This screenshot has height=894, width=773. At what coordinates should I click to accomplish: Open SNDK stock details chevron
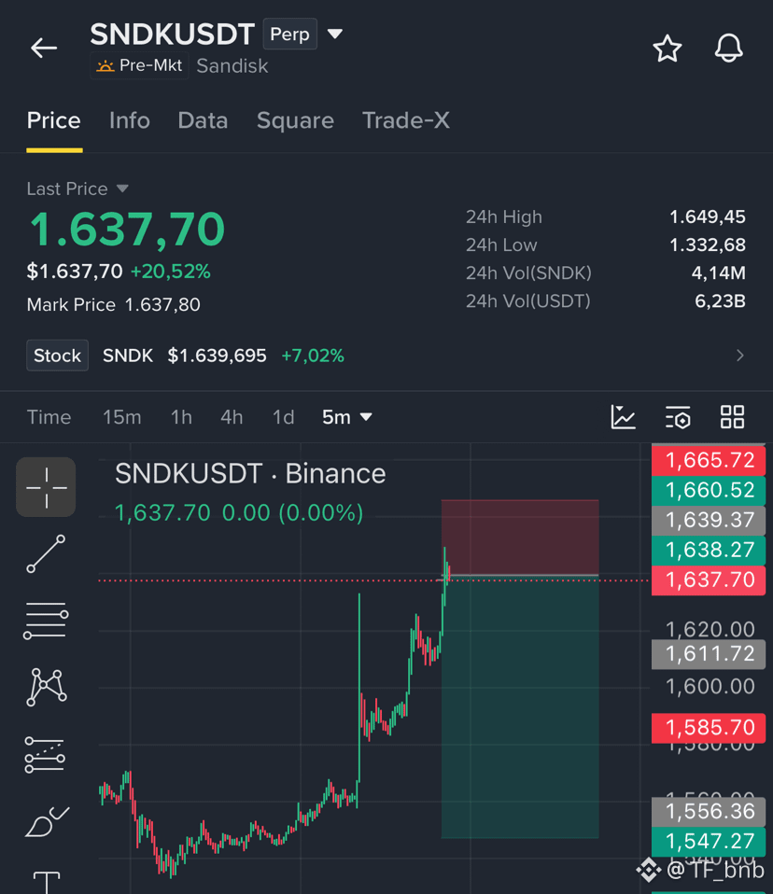click(x=740, y=356)
